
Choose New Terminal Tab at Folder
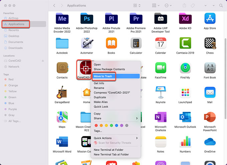[x=116, y=155]
